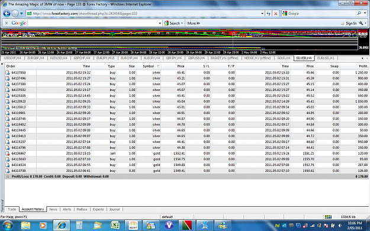
Task: Click the Stop loading red X icon
Action: tap(276, 14)
